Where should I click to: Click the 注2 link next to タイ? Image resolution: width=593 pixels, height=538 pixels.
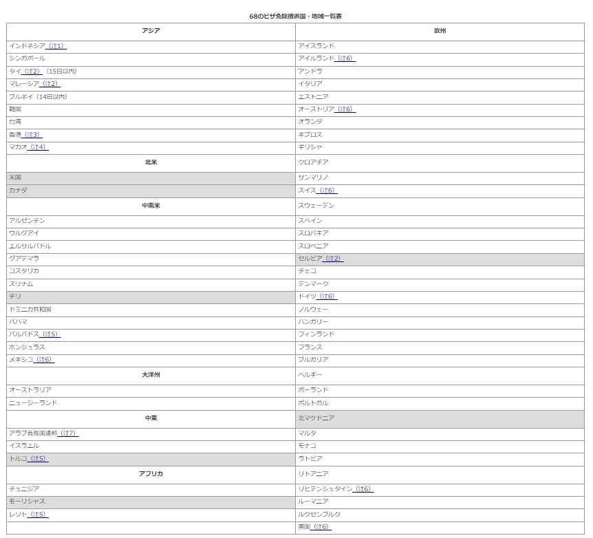coord(32,72)
